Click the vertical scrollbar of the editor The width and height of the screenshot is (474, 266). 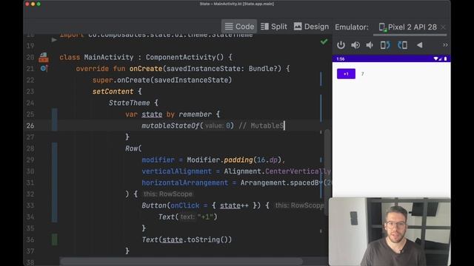click(327, 172)
